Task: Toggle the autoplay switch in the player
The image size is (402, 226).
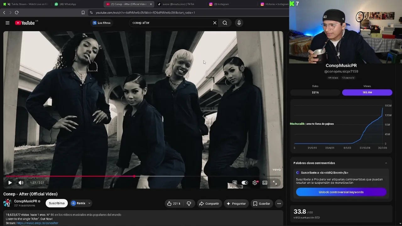Action: tap(245, 183)
